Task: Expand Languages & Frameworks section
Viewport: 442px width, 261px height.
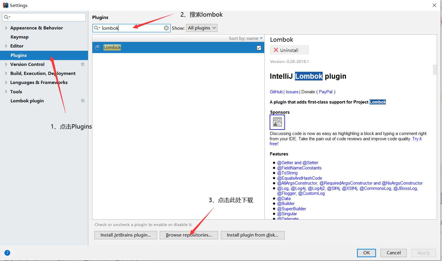Action: pos(6,82)
